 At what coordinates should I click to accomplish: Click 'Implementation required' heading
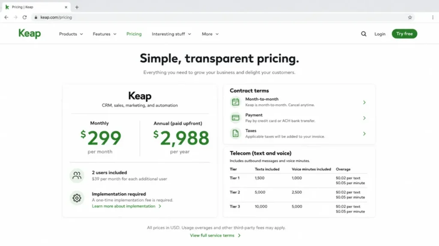(119, 194)
